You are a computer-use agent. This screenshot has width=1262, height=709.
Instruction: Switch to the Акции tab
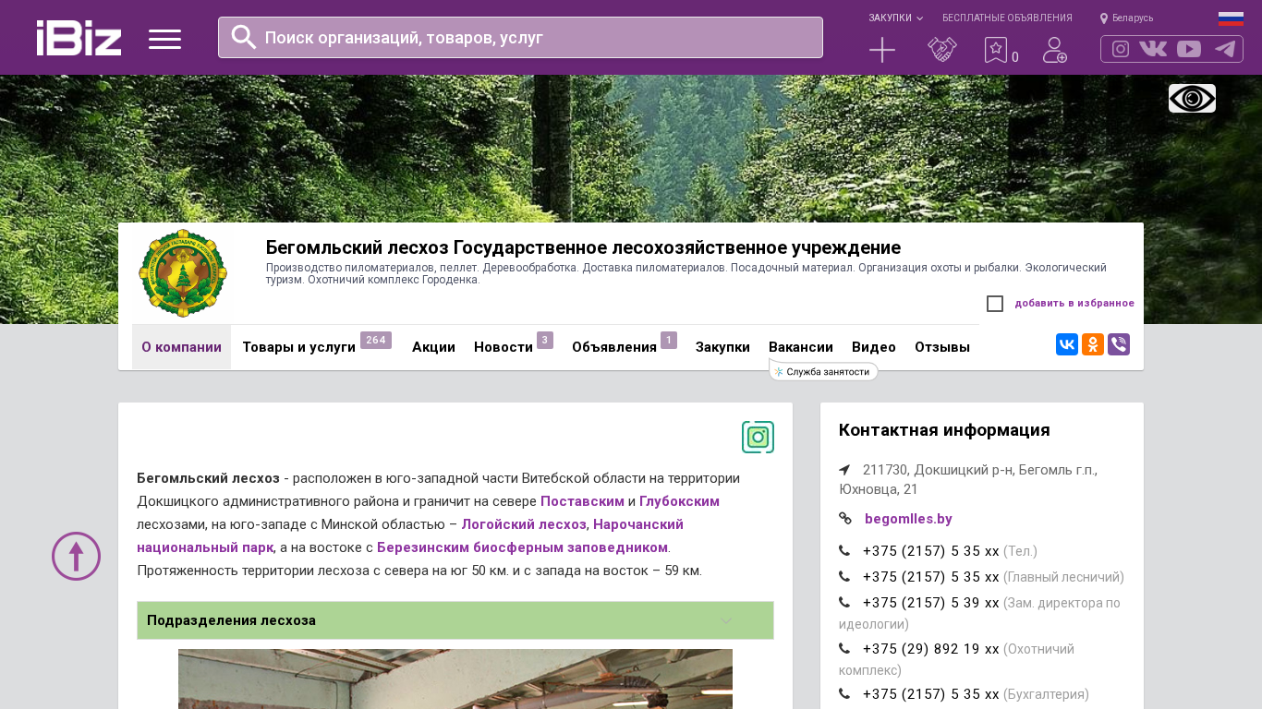tap(433, 347)
